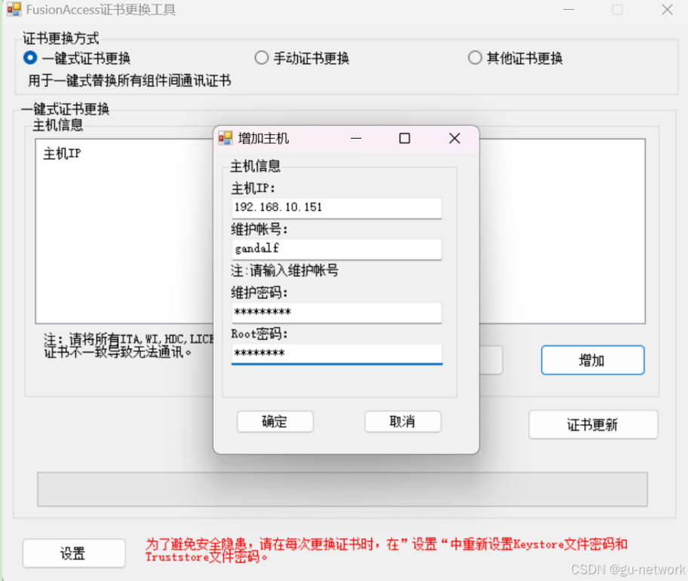Viewport: 688px width, 581px height.
Task: Confirm with the 确定 button
Action: tap(275, 421)
